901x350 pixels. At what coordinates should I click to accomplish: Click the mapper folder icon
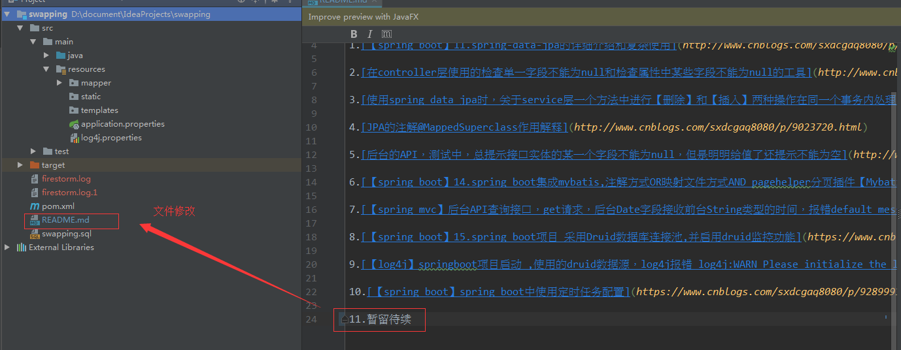pos(74,83)
